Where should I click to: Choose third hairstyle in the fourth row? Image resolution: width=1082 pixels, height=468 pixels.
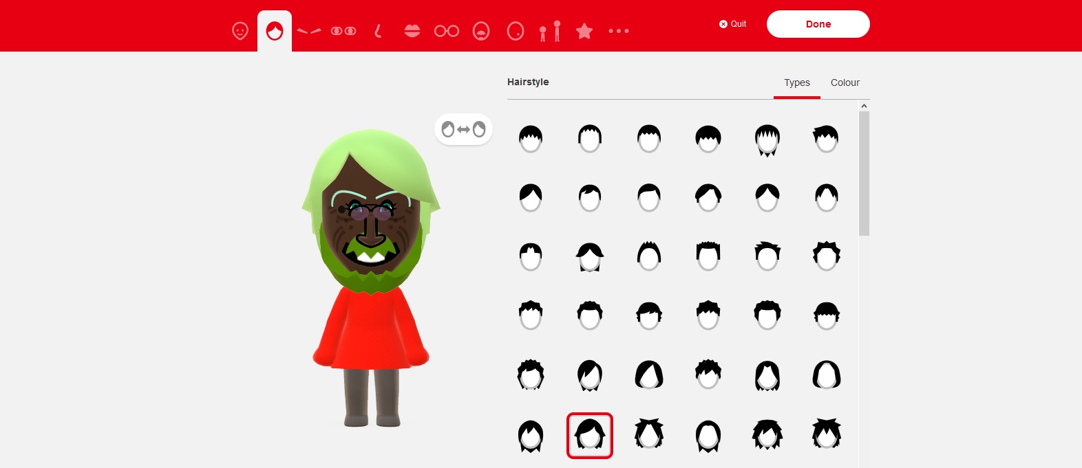(x=649, y=315)
